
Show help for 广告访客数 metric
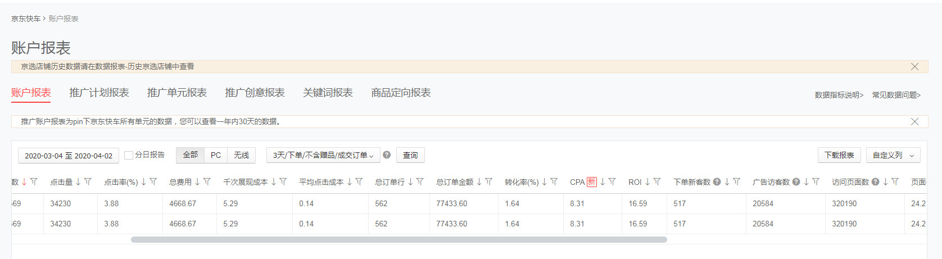(x=796, y=181)
